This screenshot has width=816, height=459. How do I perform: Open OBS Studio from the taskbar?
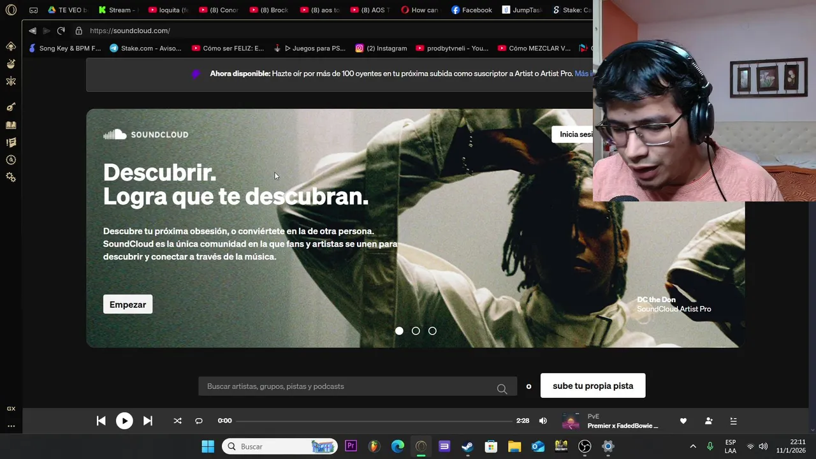[x=585, y=446]
